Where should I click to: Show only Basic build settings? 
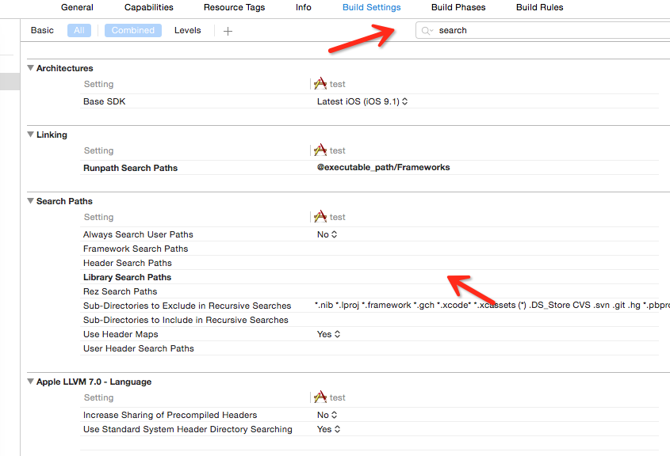42,30
